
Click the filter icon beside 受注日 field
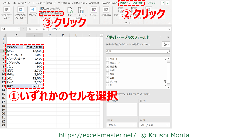tap(165, 59)
